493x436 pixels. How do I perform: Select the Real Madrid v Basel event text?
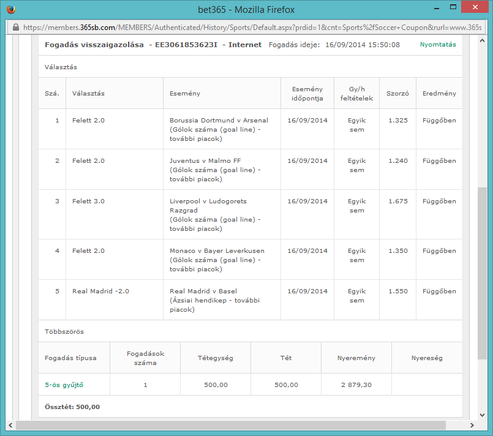203,291
